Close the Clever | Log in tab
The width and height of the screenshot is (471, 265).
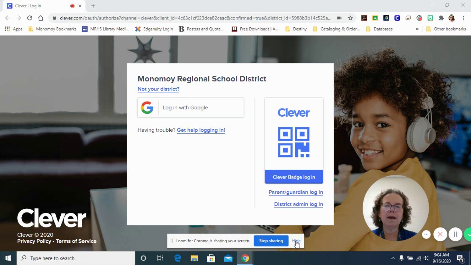80,6
